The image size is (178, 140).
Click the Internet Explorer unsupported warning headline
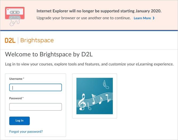point(99,11)
